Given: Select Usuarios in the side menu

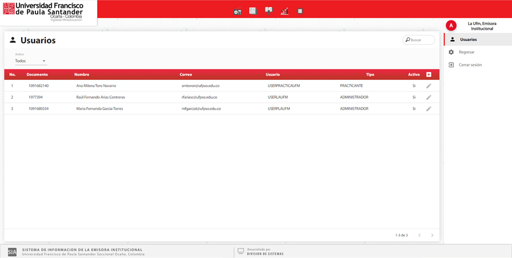Looking at the screenshot, I should [468, 40].
